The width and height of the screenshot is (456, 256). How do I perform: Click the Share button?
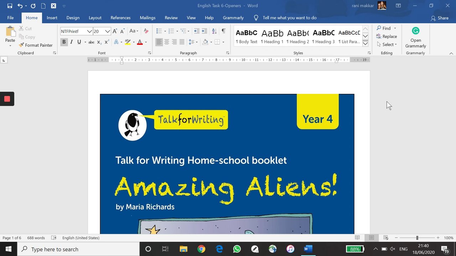(x=440, y=18)
